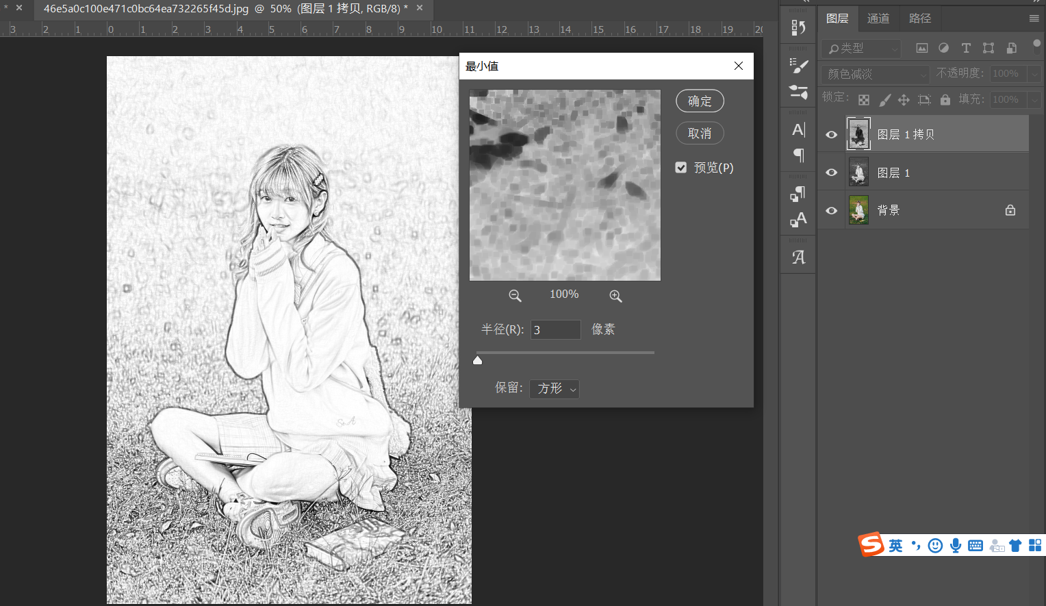Click the text layer filter icon
This screenshot has width=1046, height=606.
[x=966, y=48]
